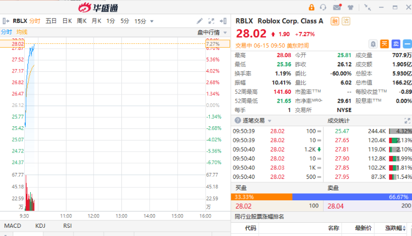Switch to the 五日 five-day chart tab

point(51,21)
